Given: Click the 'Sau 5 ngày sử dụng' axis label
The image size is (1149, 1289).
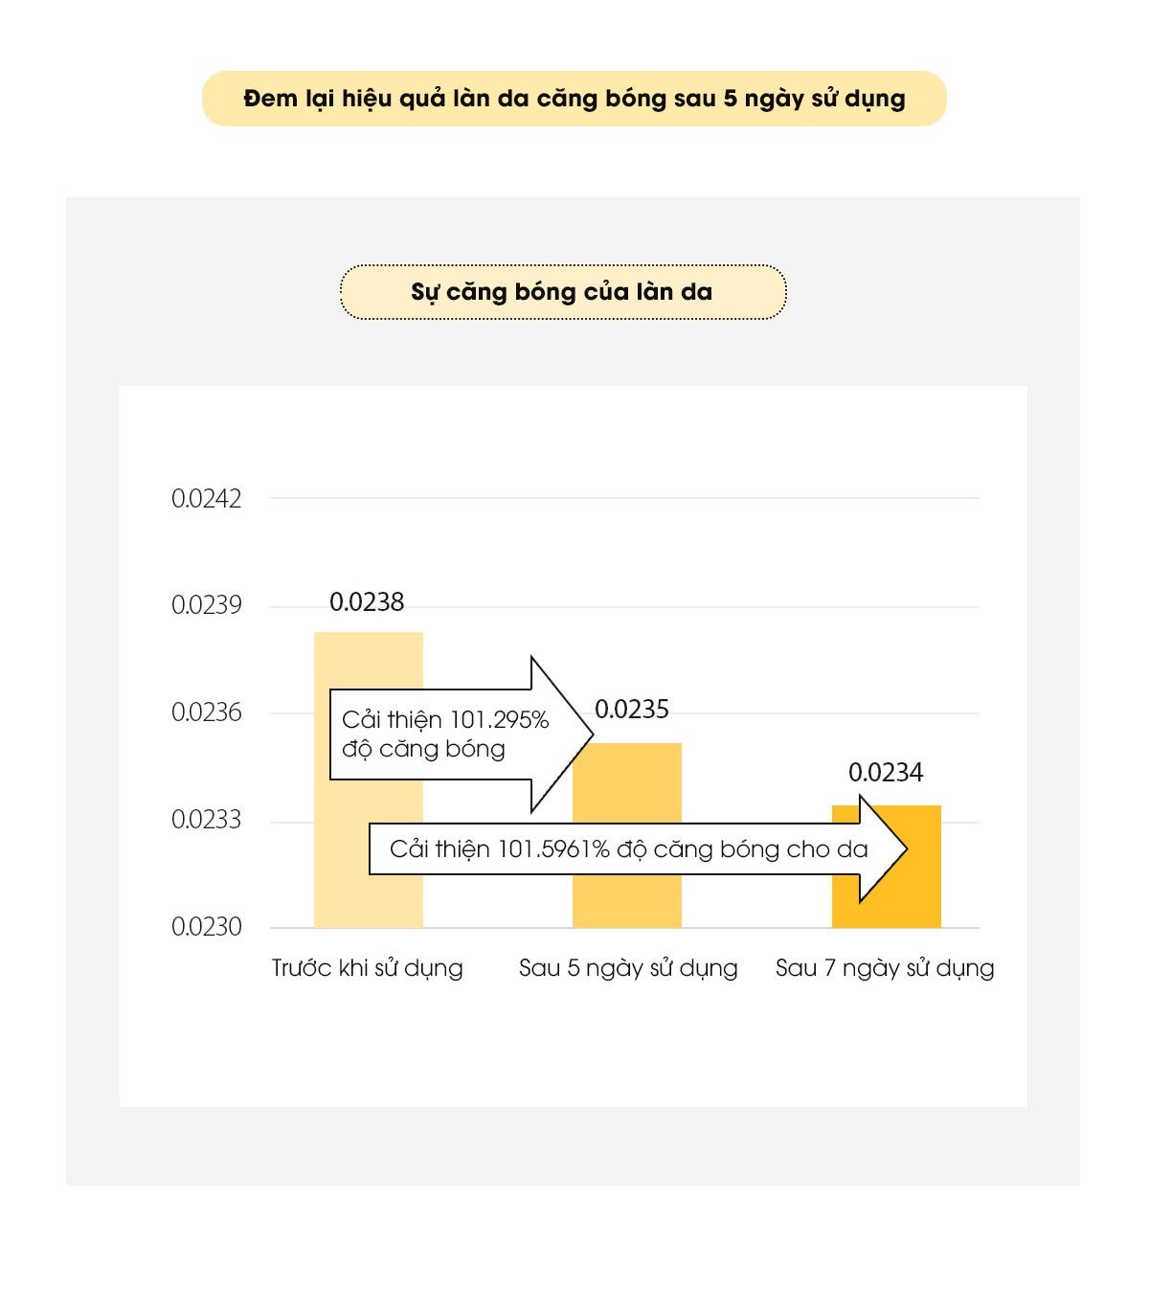Looking at the screenshot, I should (x=628, y=968).
